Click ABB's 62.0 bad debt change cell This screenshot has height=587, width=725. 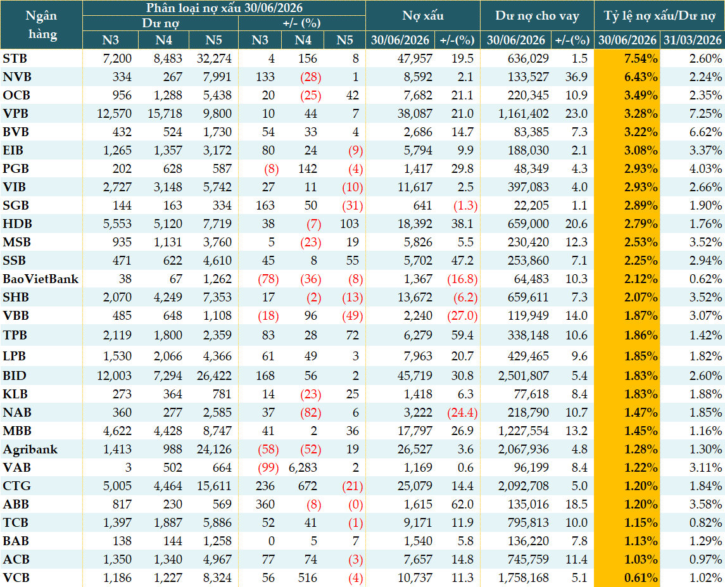click(462, 504)
